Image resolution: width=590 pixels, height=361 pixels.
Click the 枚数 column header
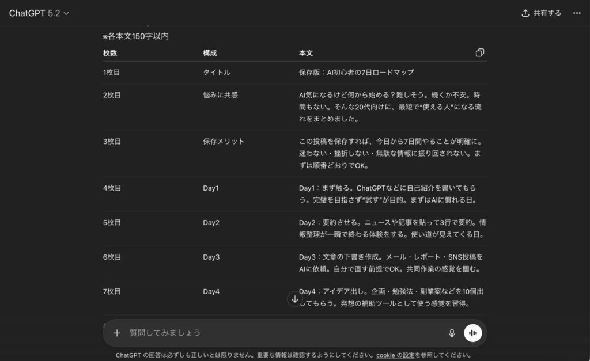click(110, 53)
